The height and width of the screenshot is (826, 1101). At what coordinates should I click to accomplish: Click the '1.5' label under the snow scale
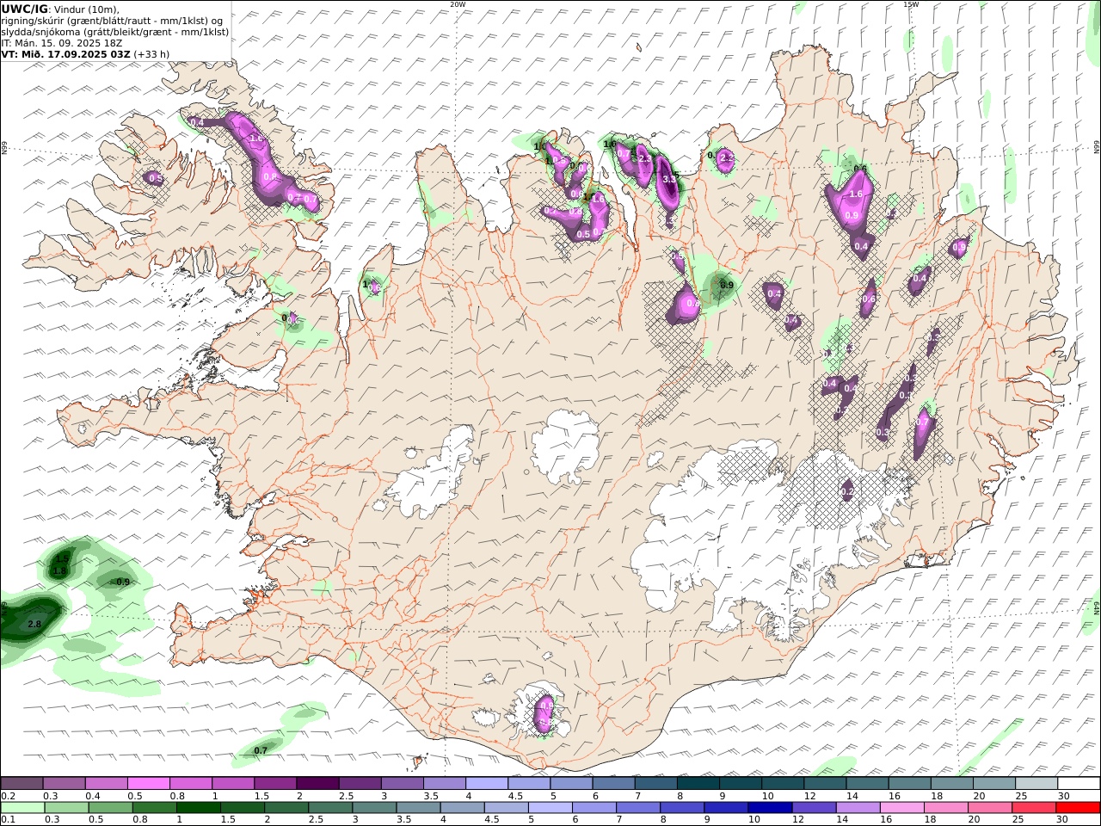261,796
